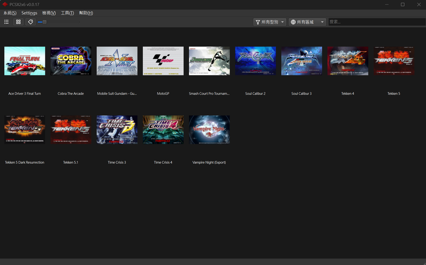The image size is (426, 265).
Task: Select Tekken 4 cover
Action: click(348, 61)
